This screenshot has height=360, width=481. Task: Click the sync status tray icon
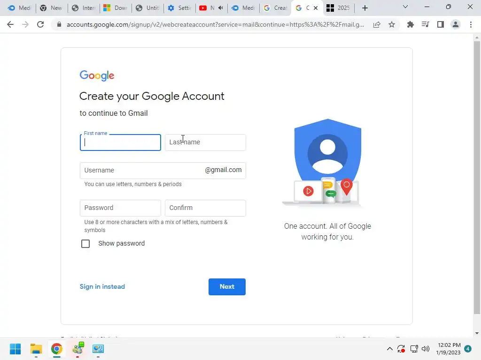[x=401, y=349]
